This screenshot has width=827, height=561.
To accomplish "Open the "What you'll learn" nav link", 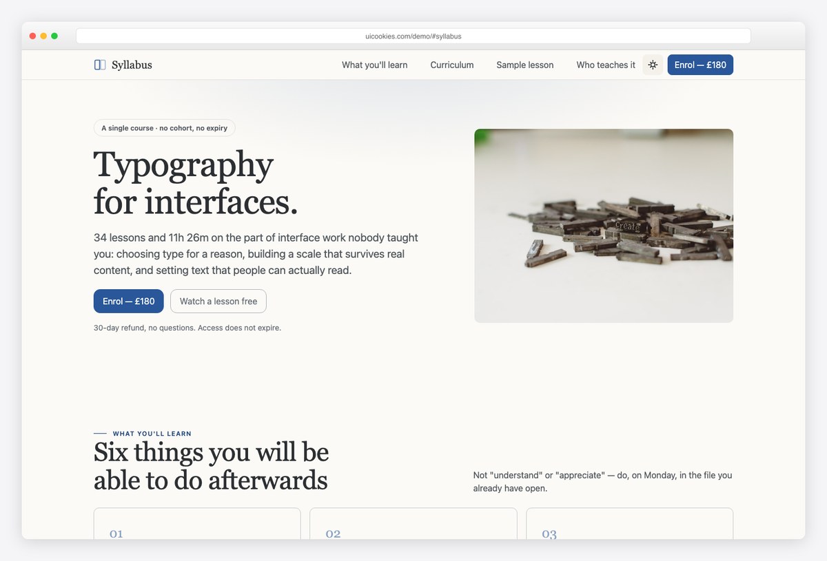I will point(375,65).
